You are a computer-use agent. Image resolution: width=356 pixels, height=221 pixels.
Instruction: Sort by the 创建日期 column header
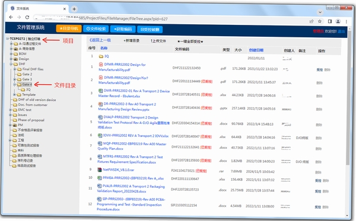[256, 50]
